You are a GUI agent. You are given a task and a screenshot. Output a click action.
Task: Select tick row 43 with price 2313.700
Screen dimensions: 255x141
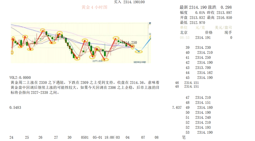(x=198, y=67)
